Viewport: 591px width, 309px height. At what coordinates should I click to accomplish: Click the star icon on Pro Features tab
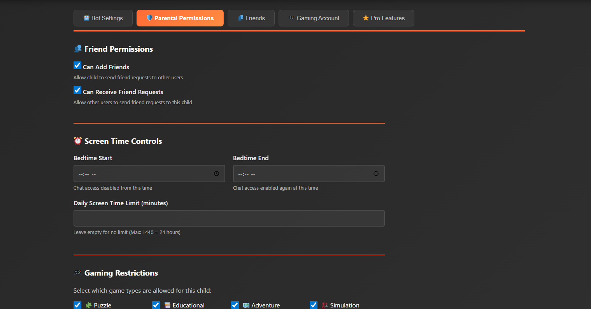pos(366,18)
